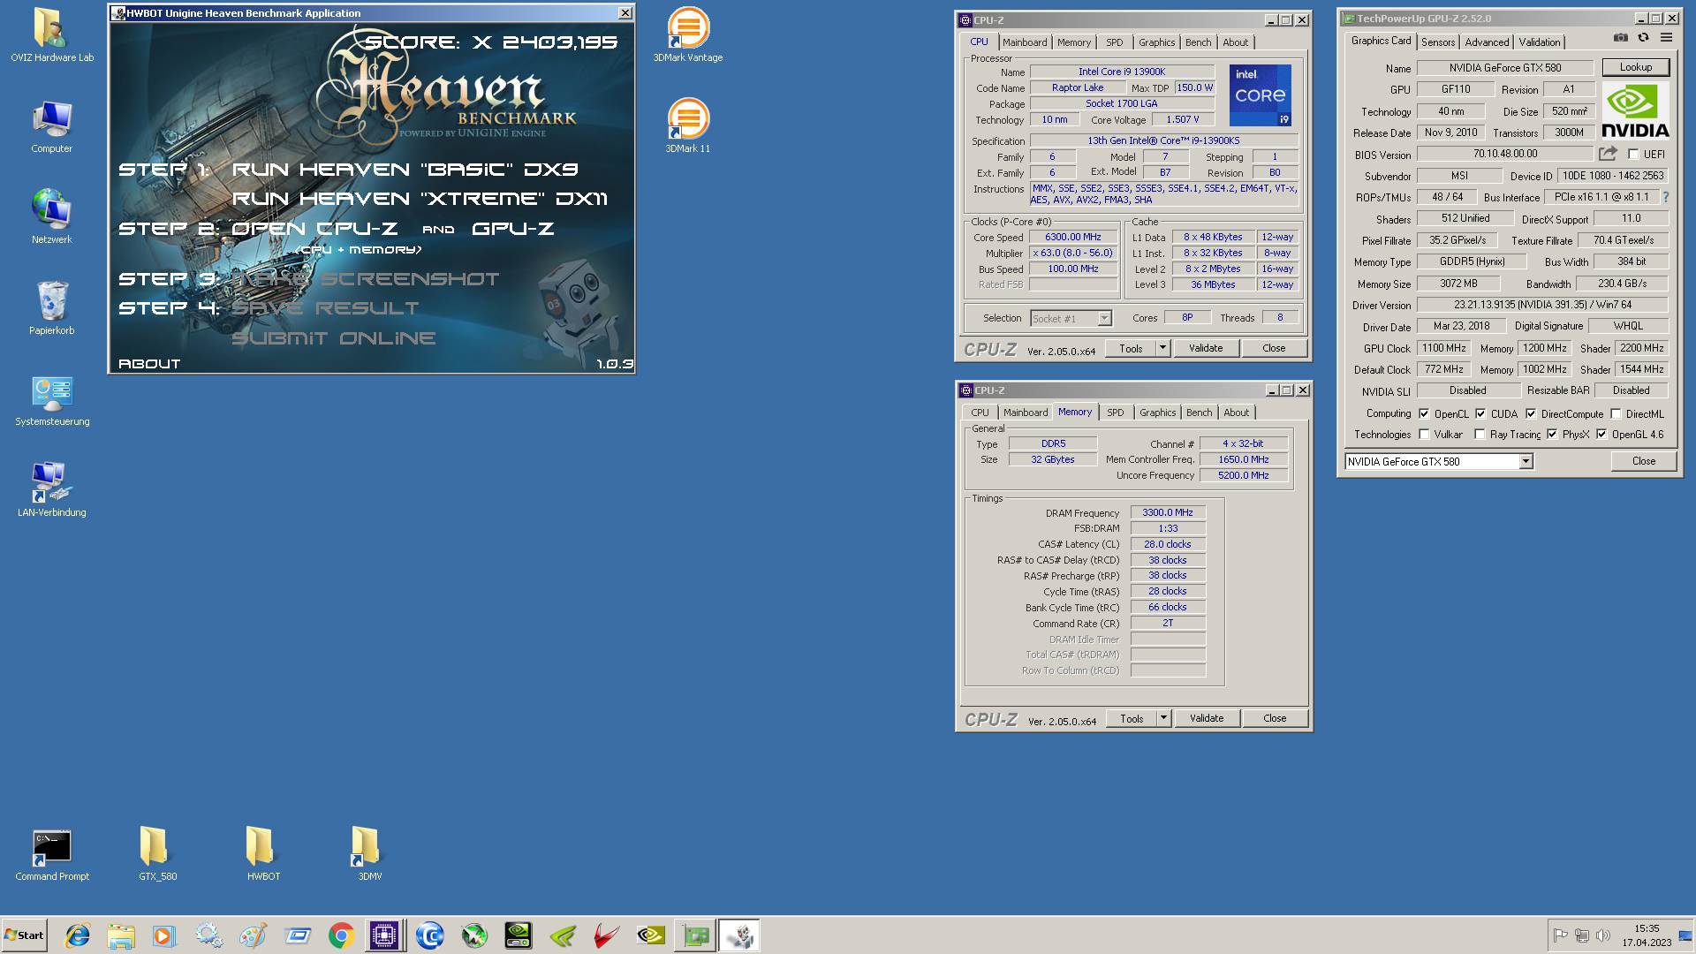This screenshot has width=1696, height=954.
Task: Toggle the DirectCompute checkbox
Action: [1531, 413]
